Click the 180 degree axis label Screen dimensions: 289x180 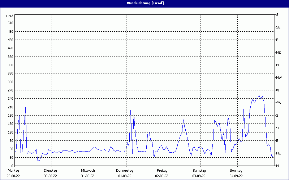click(x=10, y=116)
